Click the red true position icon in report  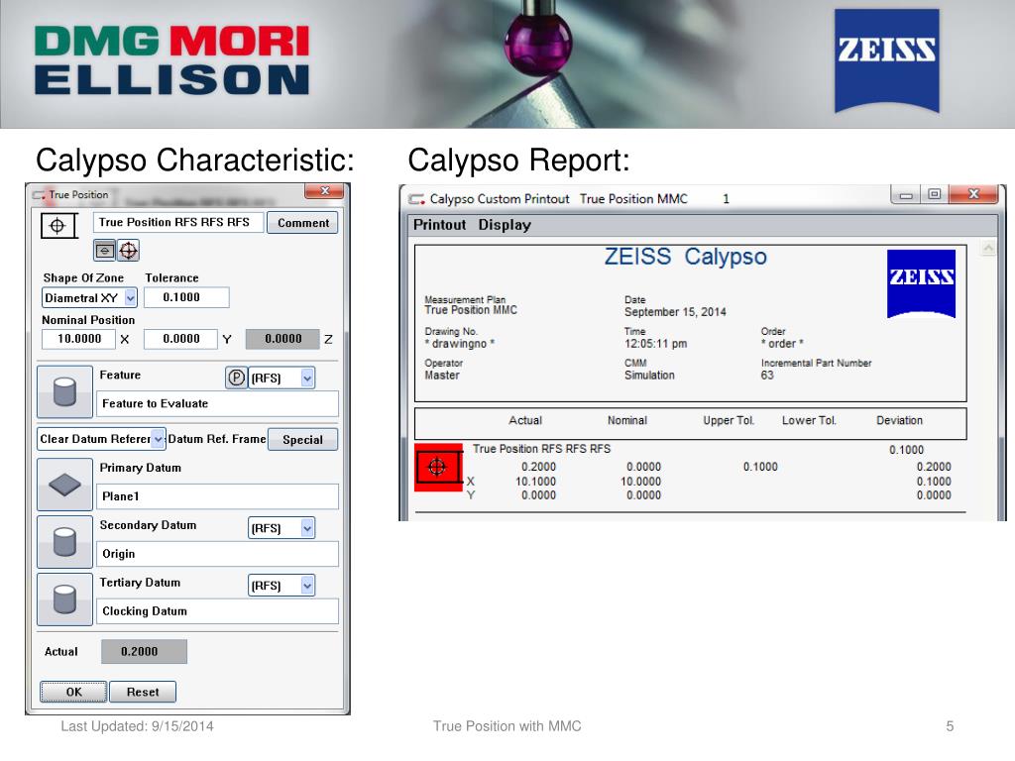click(438, 468)
